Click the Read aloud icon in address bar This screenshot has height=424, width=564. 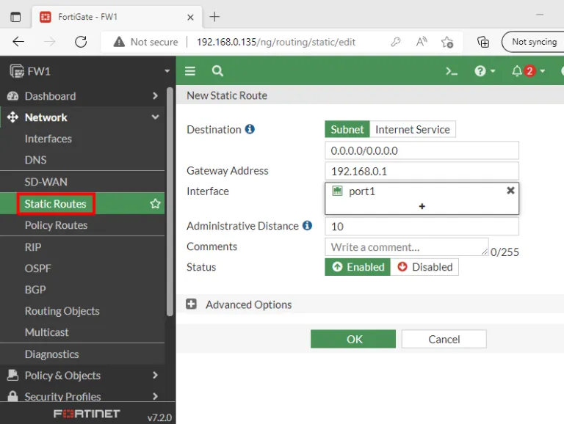pos(422,42)
